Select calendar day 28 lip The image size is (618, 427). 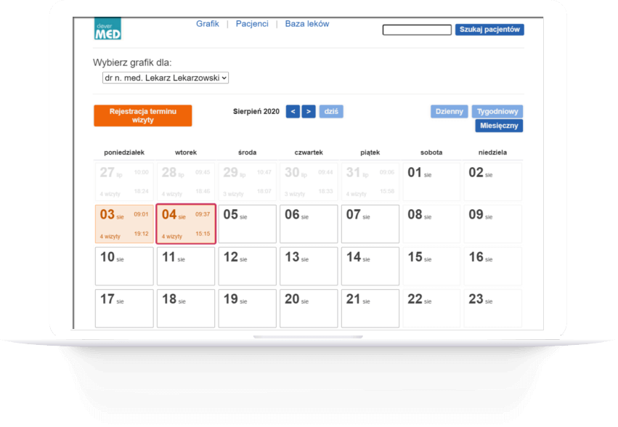pos(186,182)
